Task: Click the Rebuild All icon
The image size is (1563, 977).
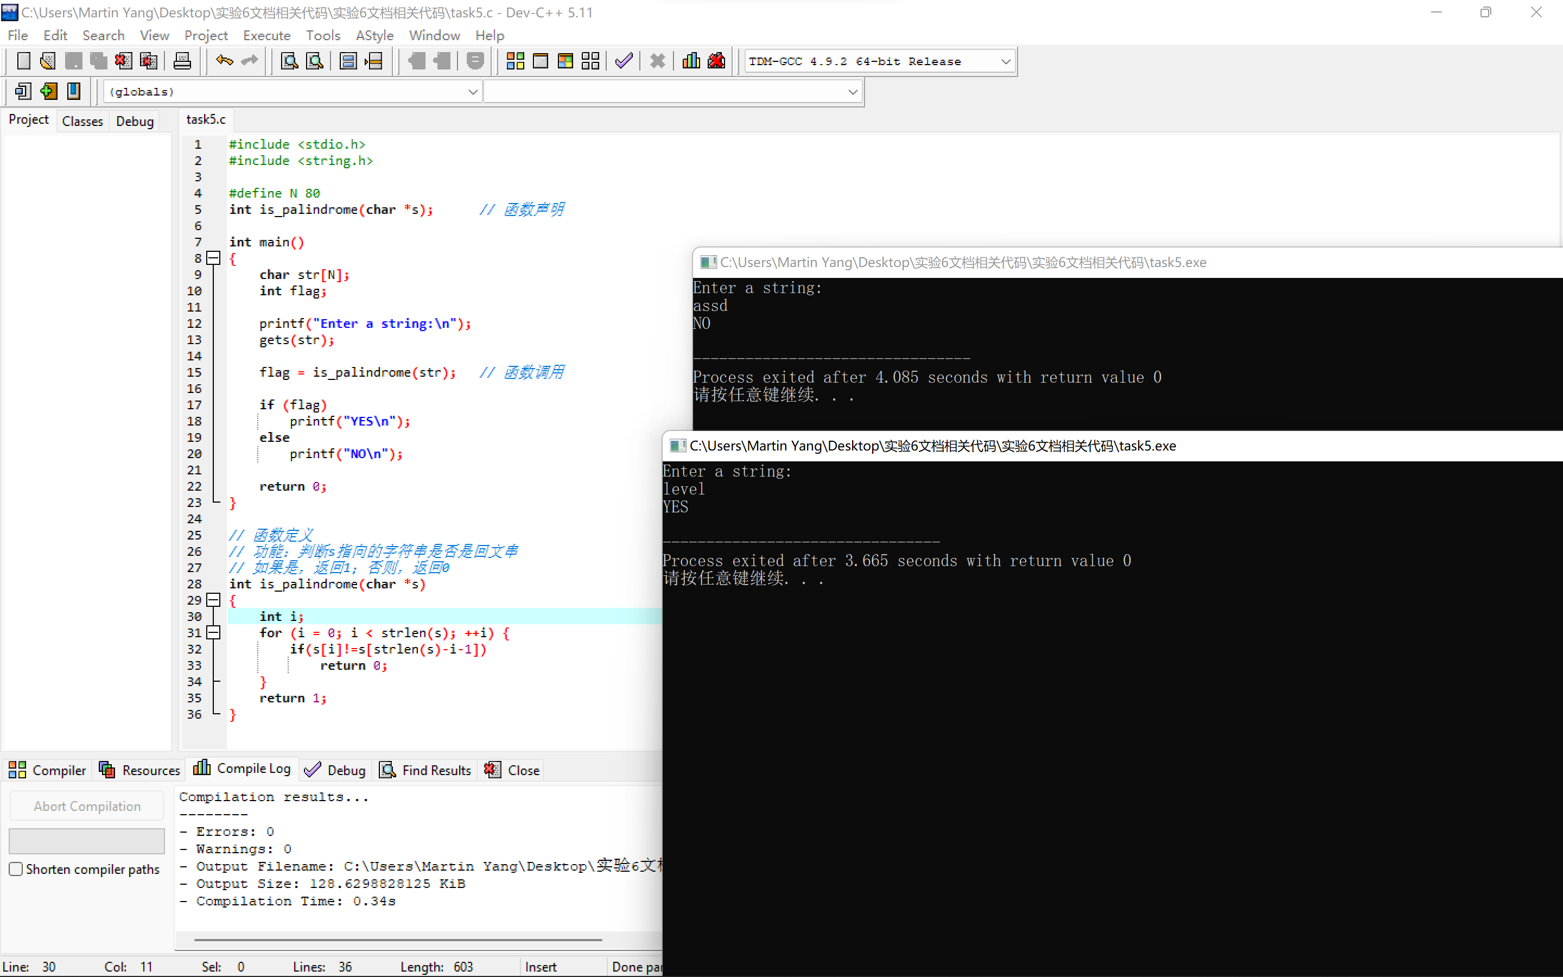Action: [590, 61]
